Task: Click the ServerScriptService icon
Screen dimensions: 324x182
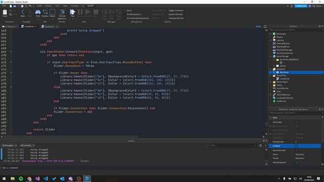Action: [274, 53]
